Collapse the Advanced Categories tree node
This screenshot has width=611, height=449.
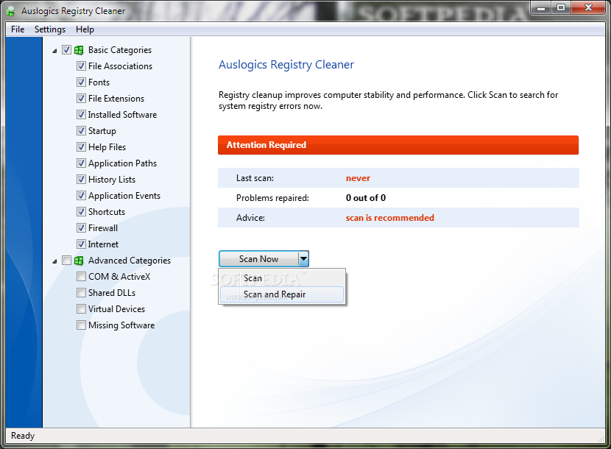54,261
